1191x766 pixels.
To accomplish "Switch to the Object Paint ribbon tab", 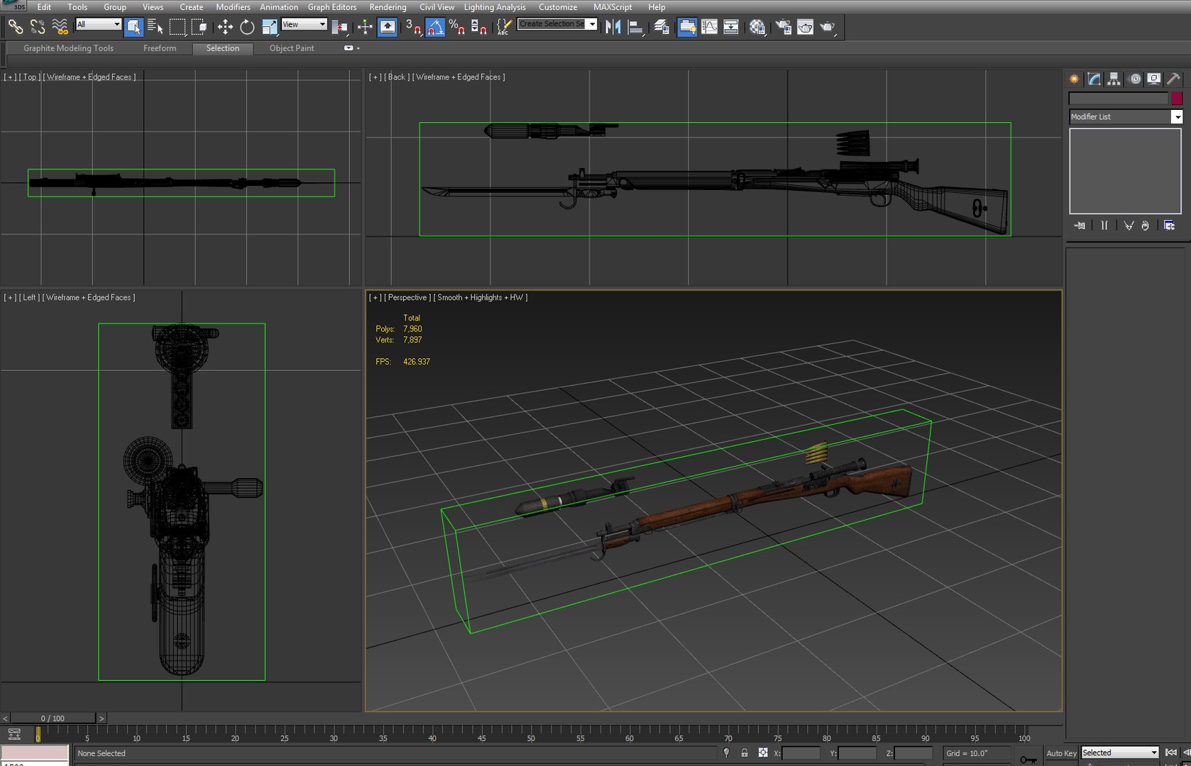I will (x=292, y=48).
